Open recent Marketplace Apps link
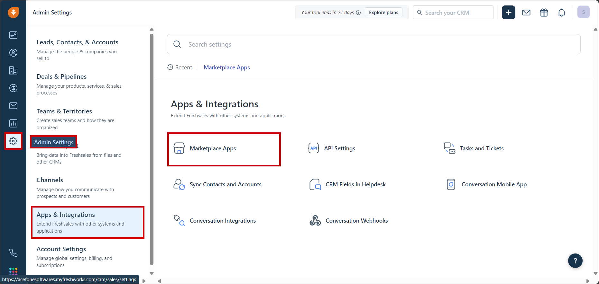This screenshot has height=284, width=599. (227, 67)
